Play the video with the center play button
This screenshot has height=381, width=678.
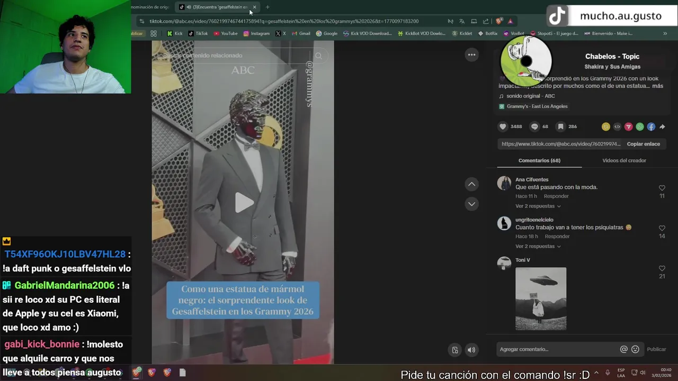pos(243,202)
